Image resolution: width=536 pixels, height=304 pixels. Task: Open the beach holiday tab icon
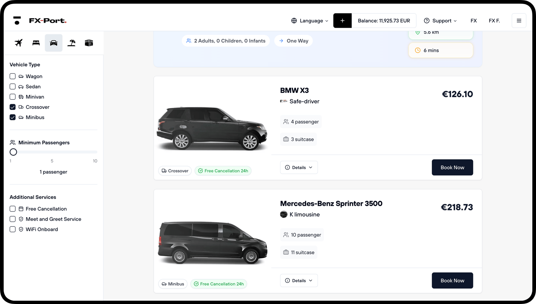[71, 43]
